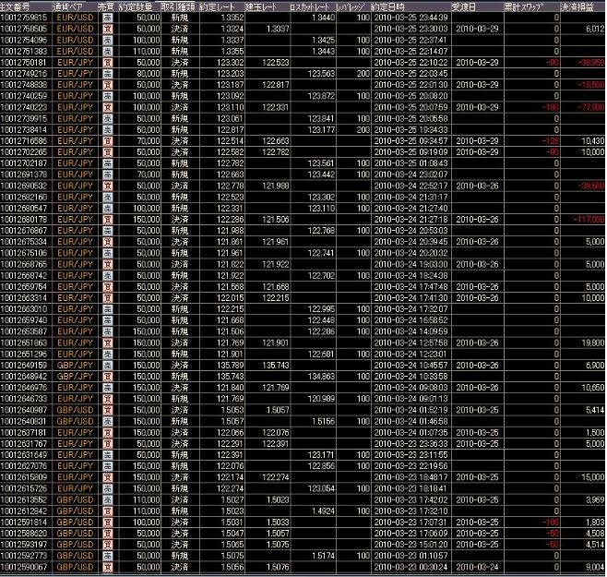
Task: Click the 2010-03-25 23:44:39 timestamp cell
Action: coord(411,18)
